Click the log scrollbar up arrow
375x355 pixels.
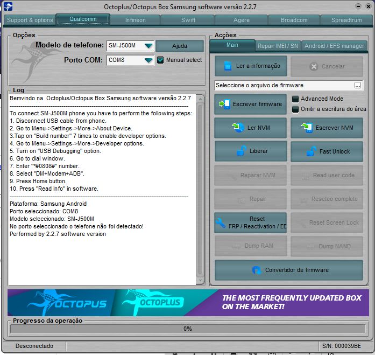201,99
